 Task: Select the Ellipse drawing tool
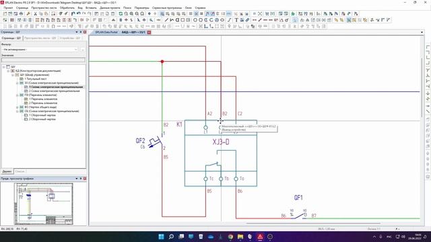(222, 20)
